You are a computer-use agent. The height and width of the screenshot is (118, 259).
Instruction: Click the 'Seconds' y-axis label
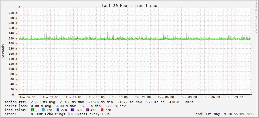[3, 51]
